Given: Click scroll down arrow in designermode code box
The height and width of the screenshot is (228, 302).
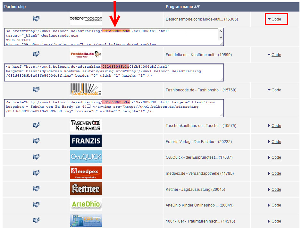Looking at the screenshot, I should (221, 38).
